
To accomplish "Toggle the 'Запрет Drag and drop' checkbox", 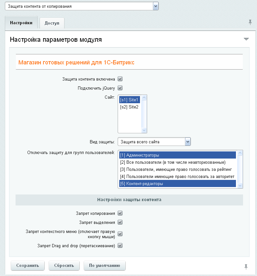I will [120, 246].
